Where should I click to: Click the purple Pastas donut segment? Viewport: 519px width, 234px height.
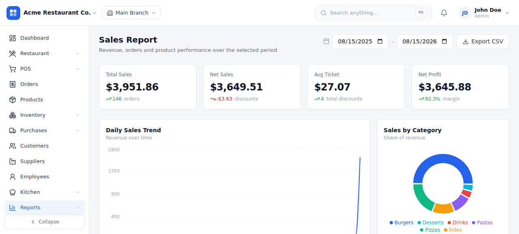460,202
